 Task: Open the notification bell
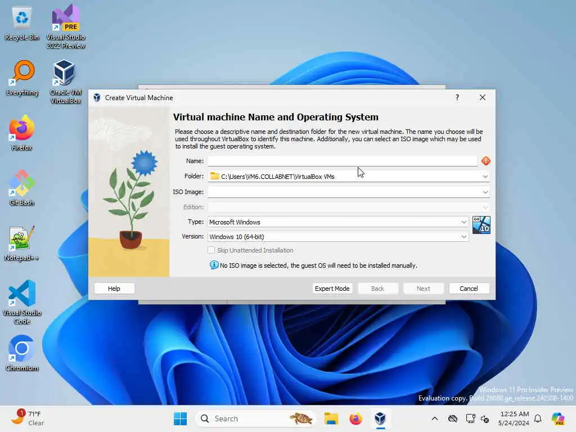(x=538, y=418)
